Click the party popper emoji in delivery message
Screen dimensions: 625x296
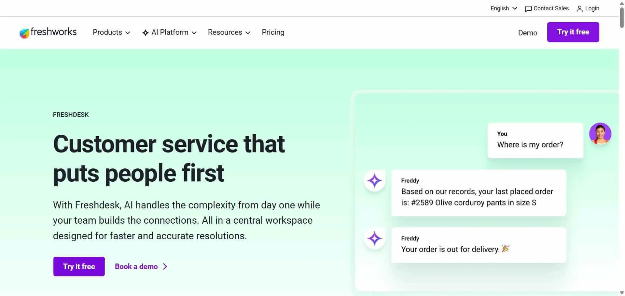[x=506, y=249]
